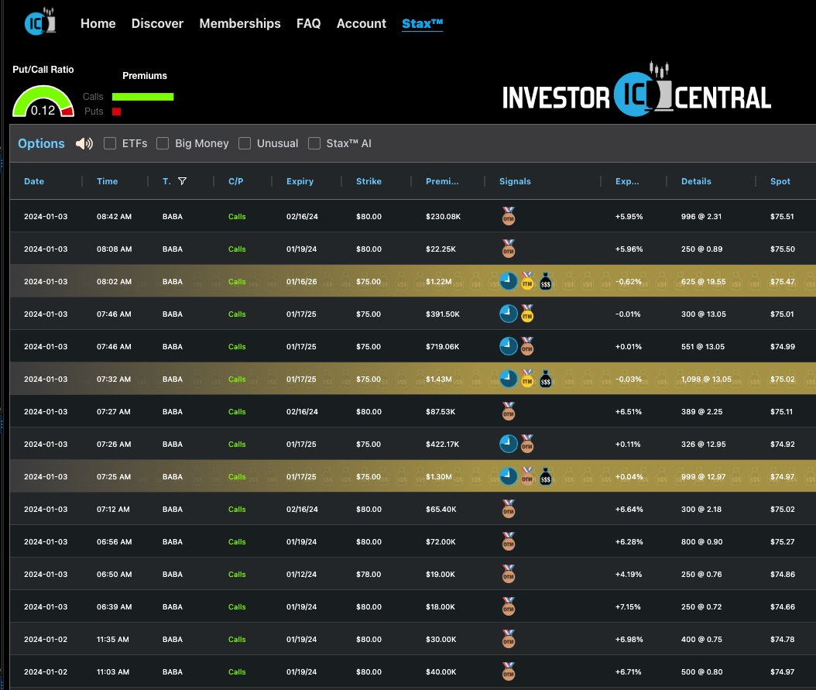Click the OTM medal in the 07:12 AM row
Image resolution: width=816 pixels, height=690 pixels.
click(x=509, y=509)
